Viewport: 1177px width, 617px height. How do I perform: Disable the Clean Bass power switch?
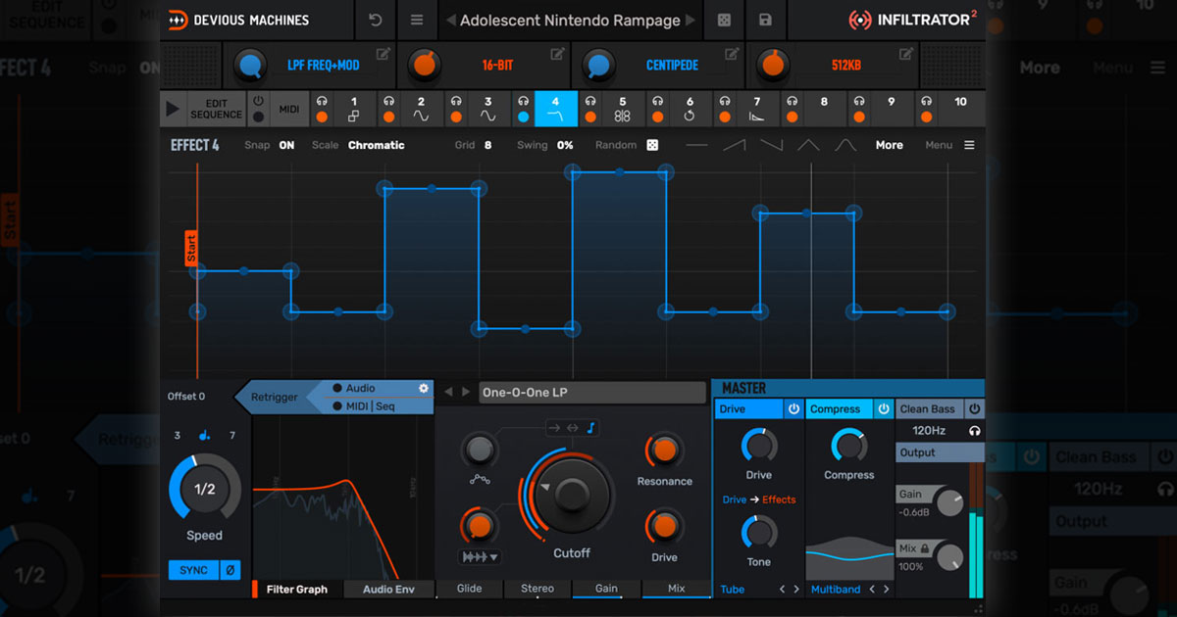tap(974, 409)
